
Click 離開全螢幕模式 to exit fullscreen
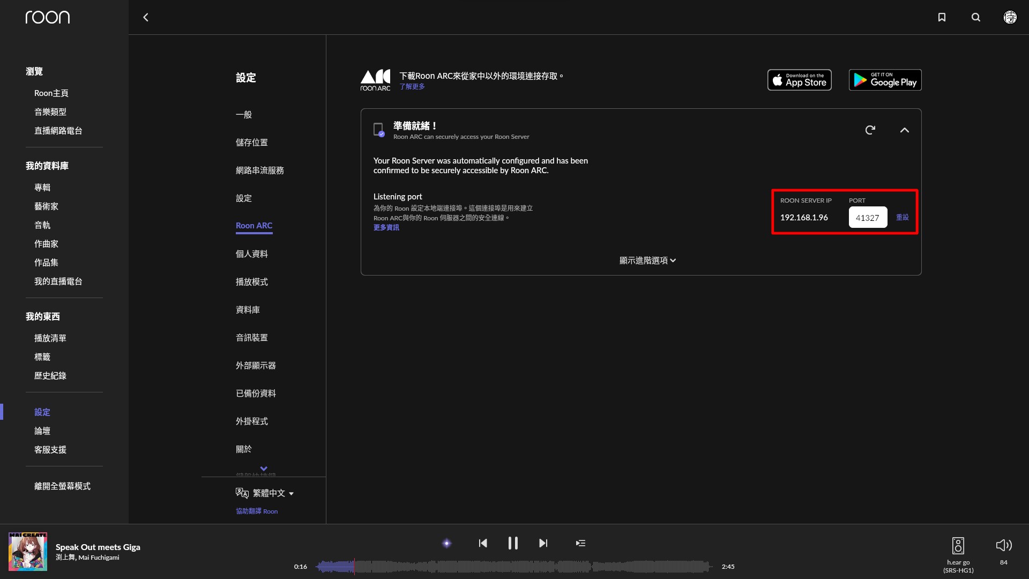click(62, 486)
